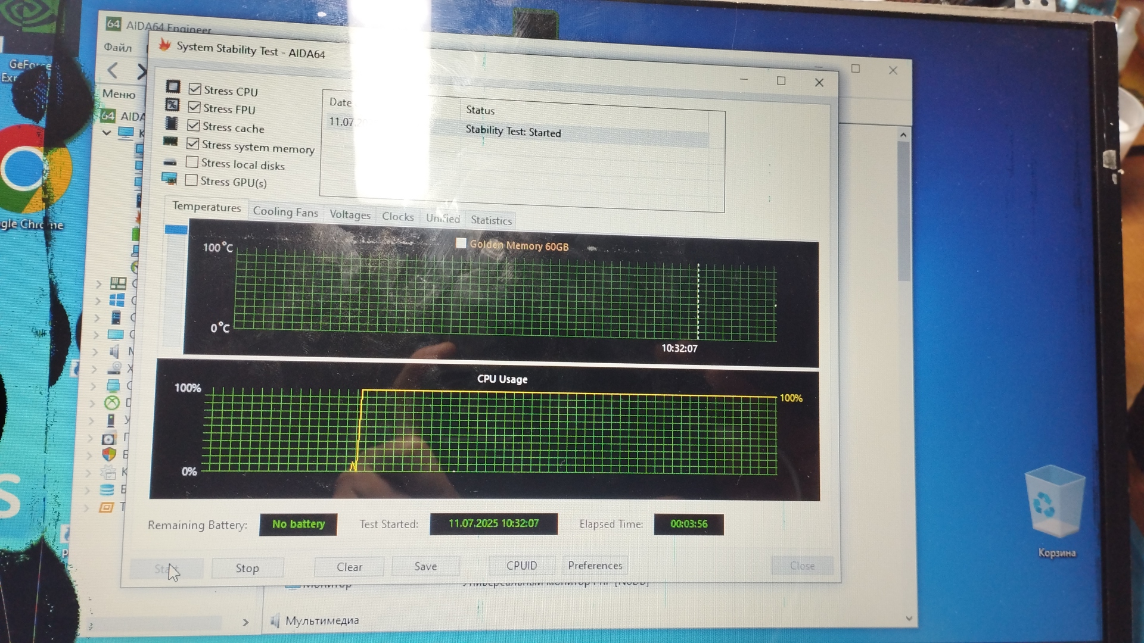This screenshot has height=643, width=1144.
Task: Click the Xbox-style DirectX tree icon
Action: click(112, 403)
